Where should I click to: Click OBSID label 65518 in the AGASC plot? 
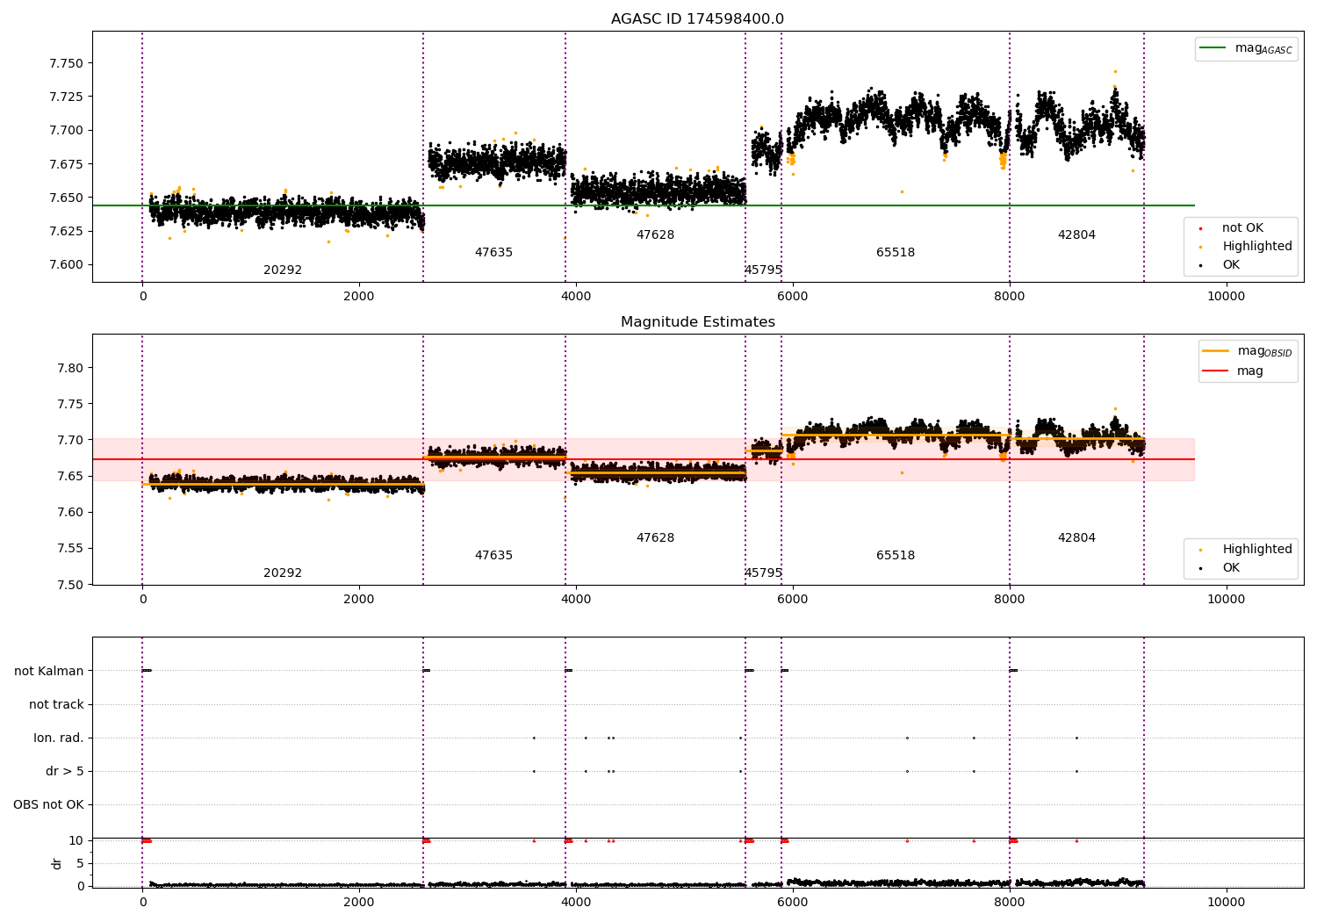point(896,253)
